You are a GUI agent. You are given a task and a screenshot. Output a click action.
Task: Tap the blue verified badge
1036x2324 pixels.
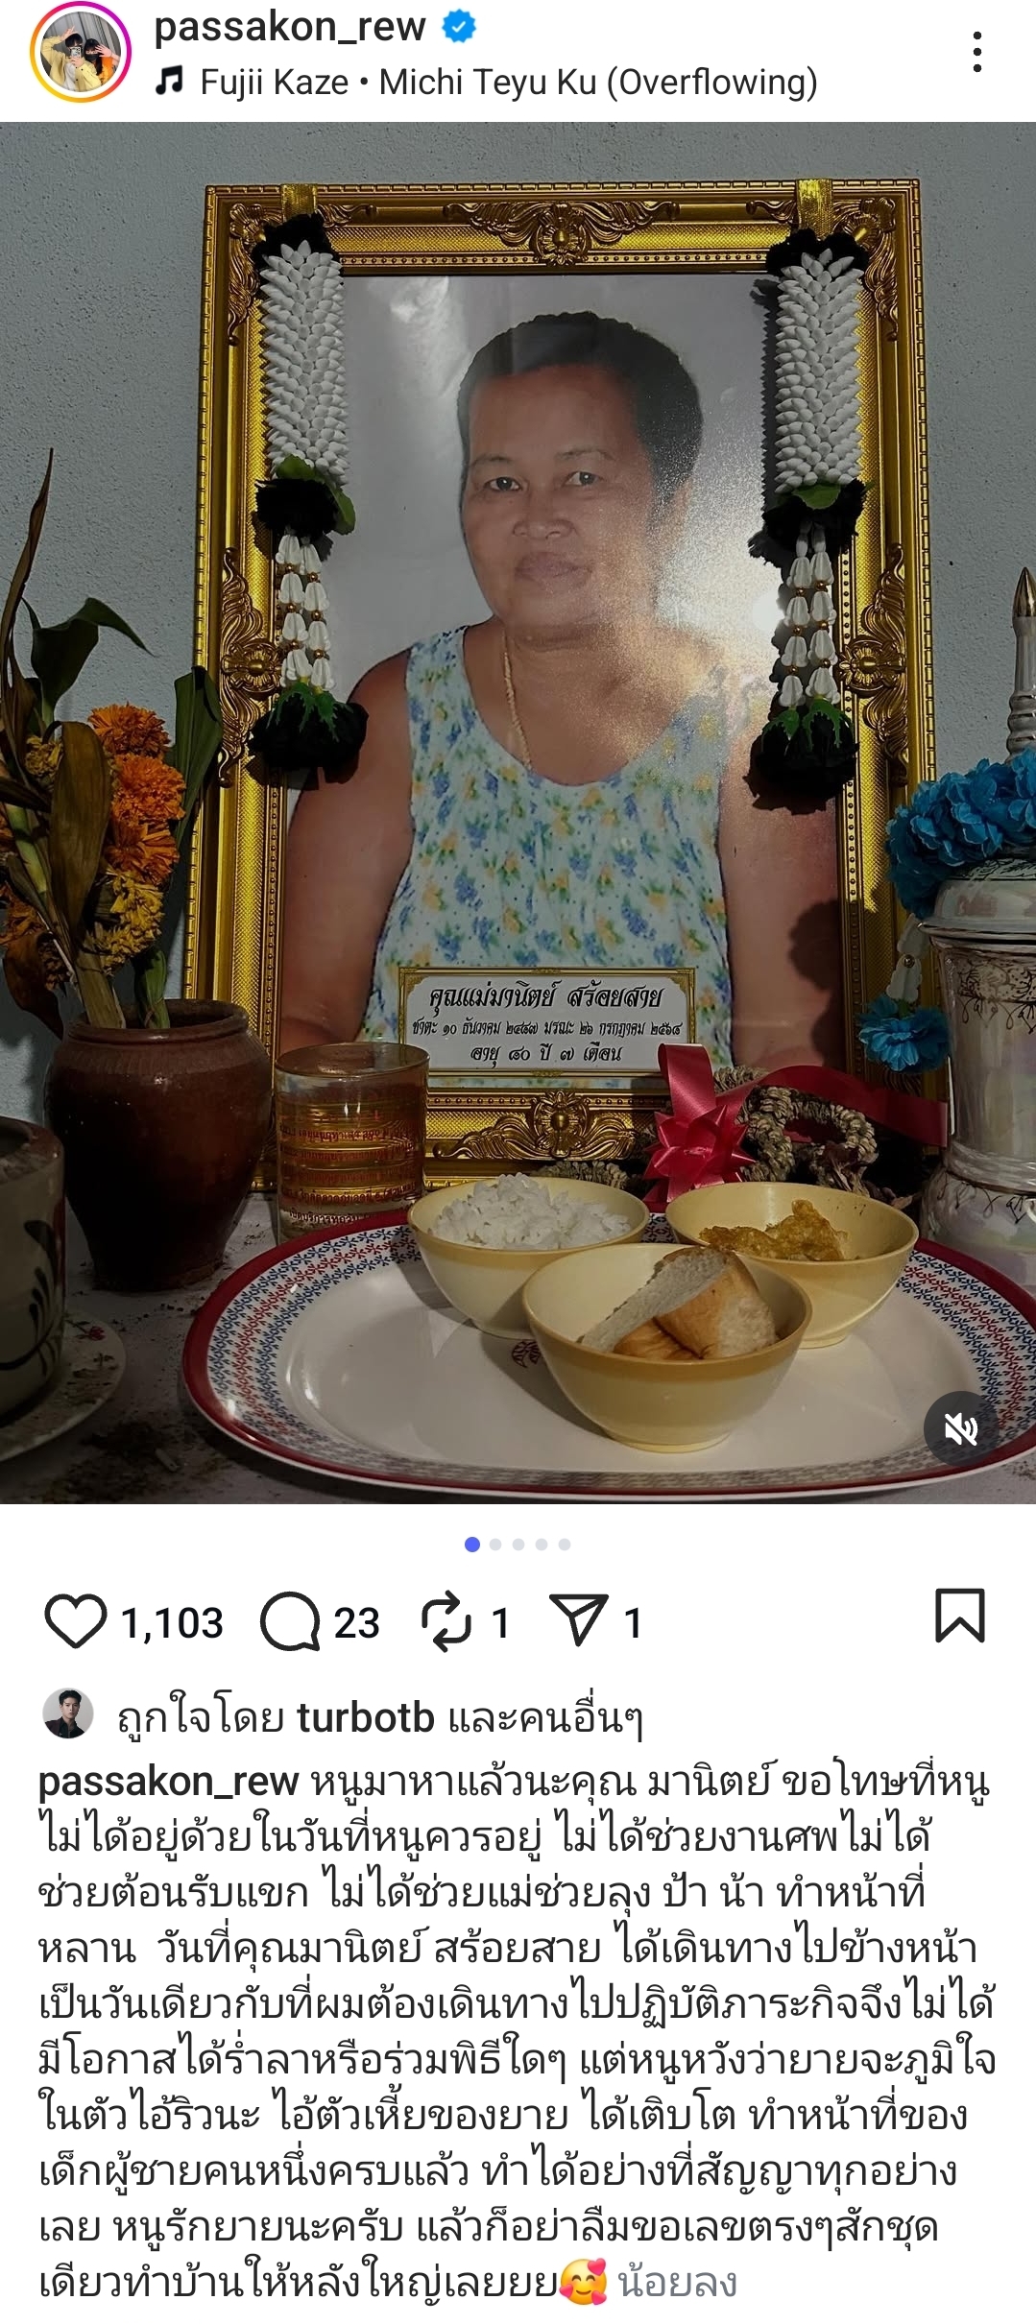(459, 27)
